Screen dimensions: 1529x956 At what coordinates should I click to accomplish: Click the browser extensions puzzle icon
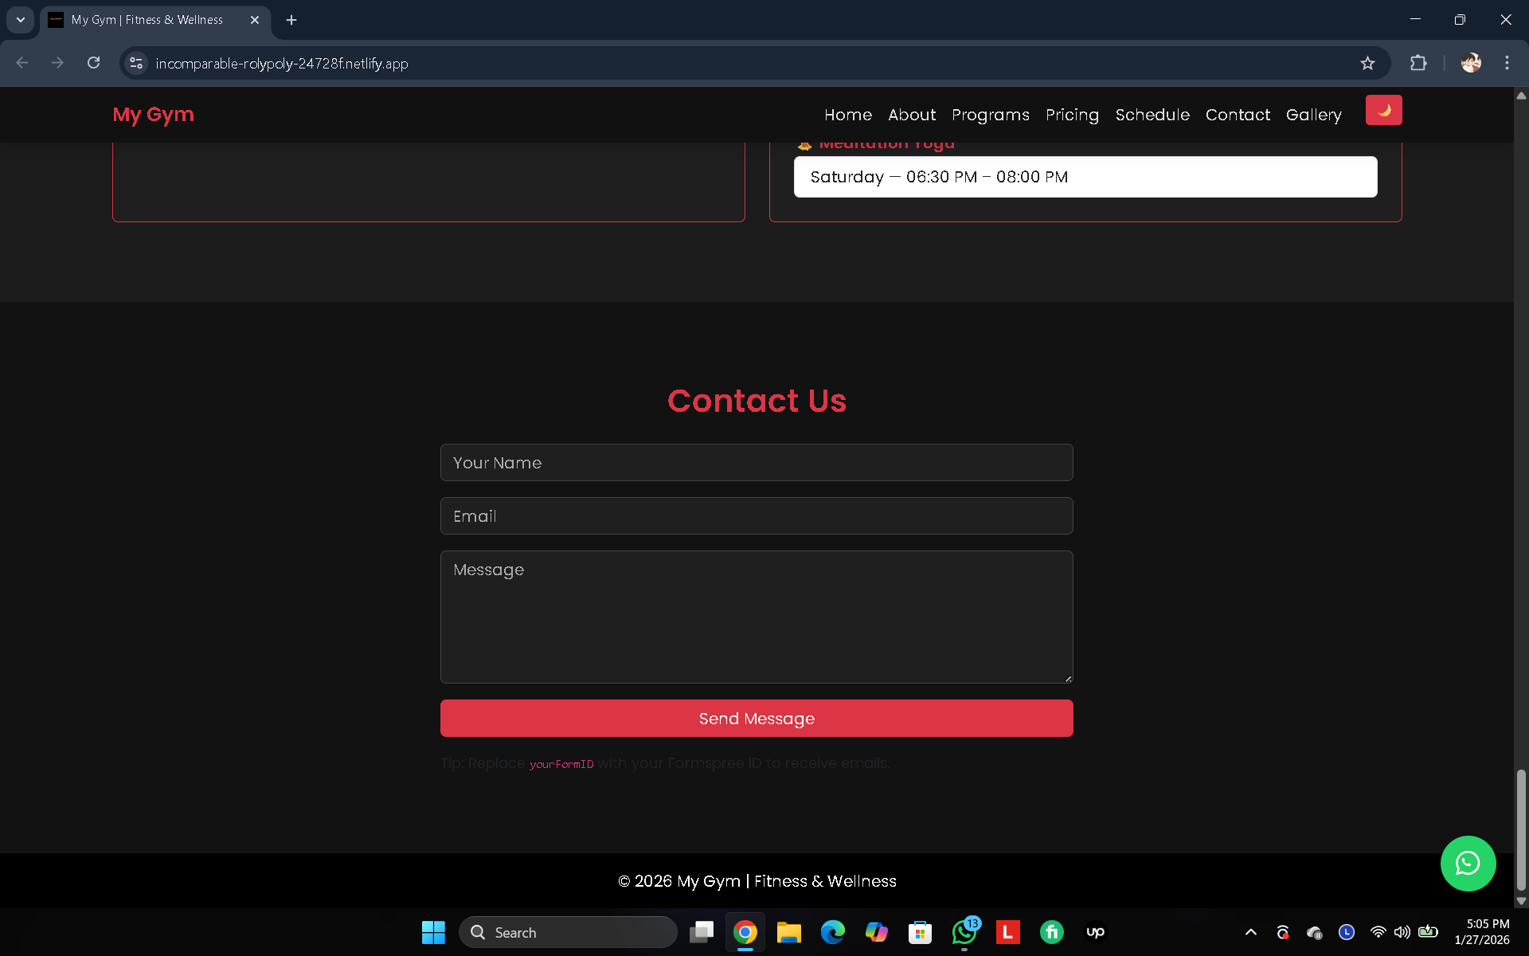1419,63
